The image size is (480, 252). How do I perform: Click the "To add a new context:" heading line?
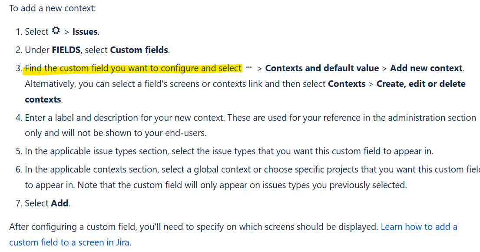pyautogui.click(x=53, y=8)
